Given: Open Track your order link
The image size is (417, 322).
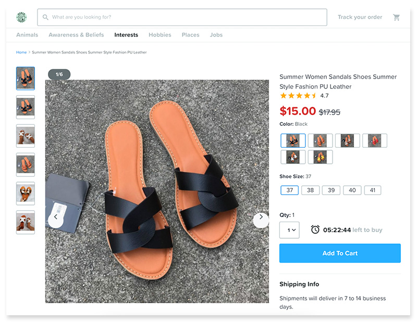Looking at the screenshot, I should point(360,17).
